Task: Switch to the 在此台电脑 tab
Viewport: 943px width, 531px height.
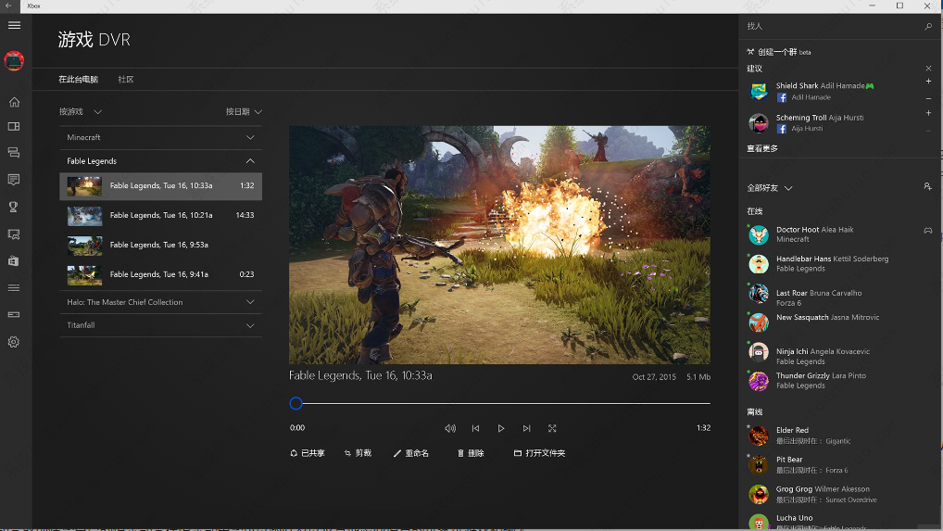Action: [x=78, y=80]
